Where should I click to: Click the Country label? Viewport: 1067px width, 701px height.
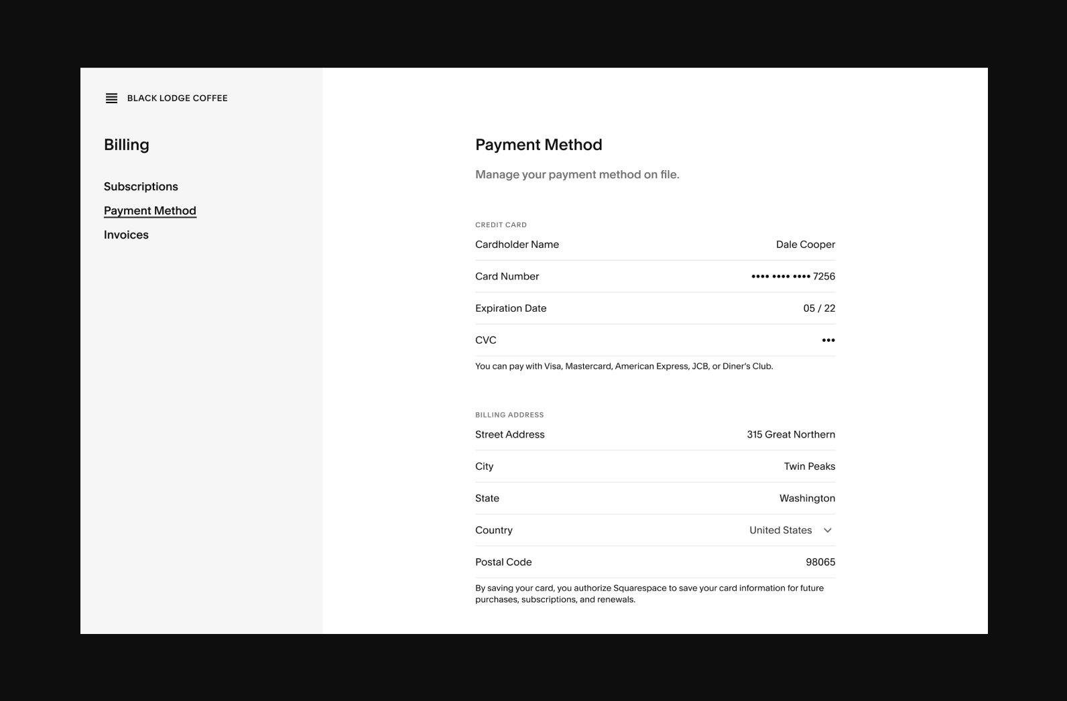494,530
